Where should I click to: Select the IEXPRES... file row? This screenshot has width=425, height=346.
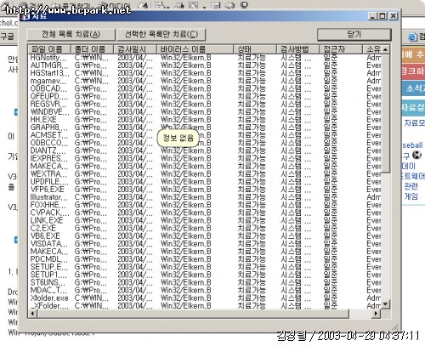click(x=205, y=159)
